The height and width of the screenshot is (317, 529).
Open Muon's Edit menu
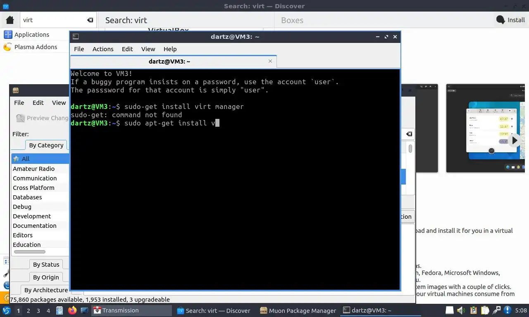pyautogui.click(x=38, y=103)
